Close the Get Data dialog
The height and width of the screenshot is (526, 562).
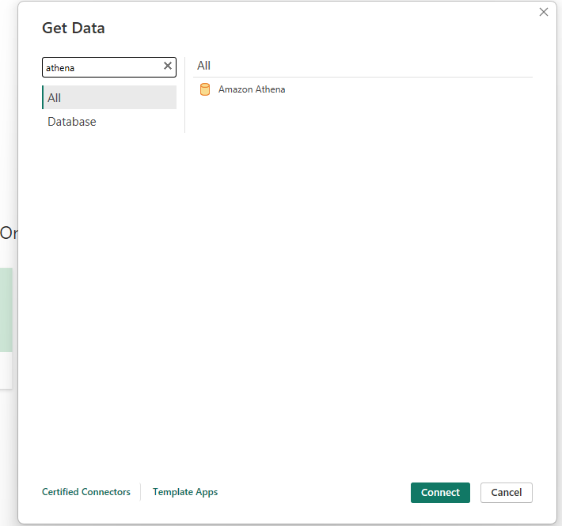(543, 12)
